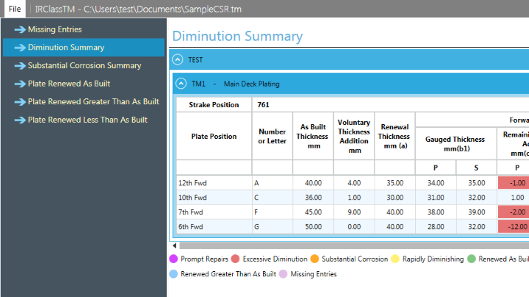Click letter A in 12th Fwd row
This screenshot has height=297, width=529.
tap(256, 183)
